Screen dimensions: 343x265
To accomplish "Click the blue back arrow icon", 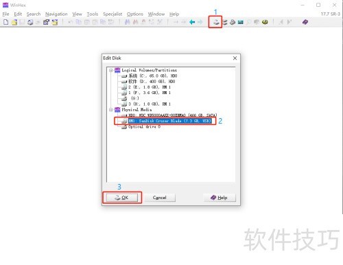I will click(x=192, y=22).
